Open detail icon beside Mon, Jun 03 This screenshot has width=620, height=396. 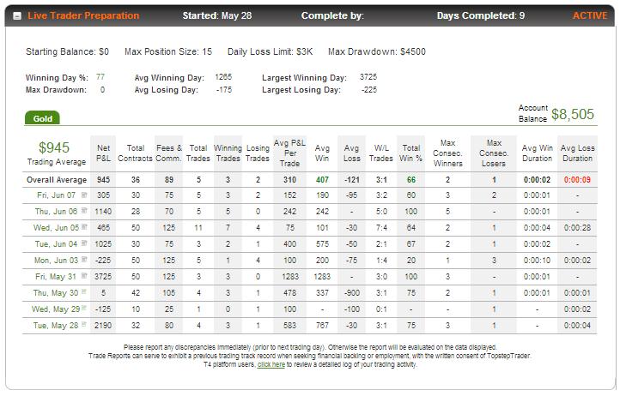tap(84, 260)
